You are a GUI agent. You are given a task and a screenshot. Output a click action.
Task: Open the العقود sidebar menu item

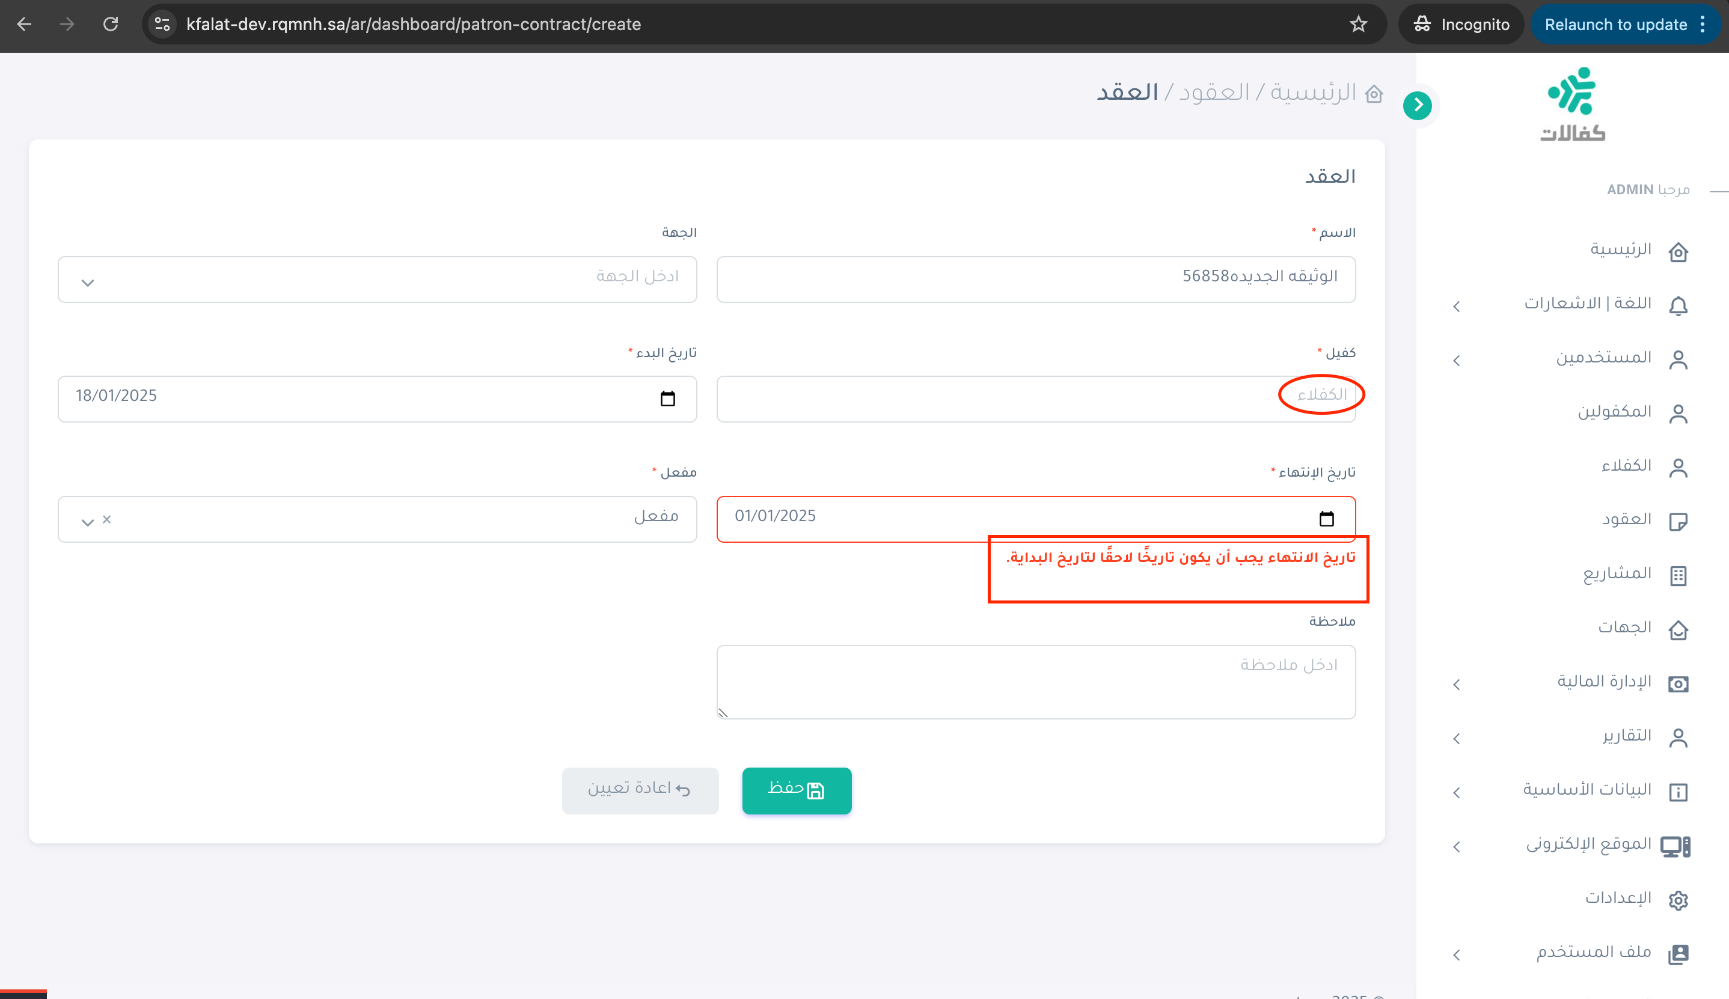(1626, 519)
